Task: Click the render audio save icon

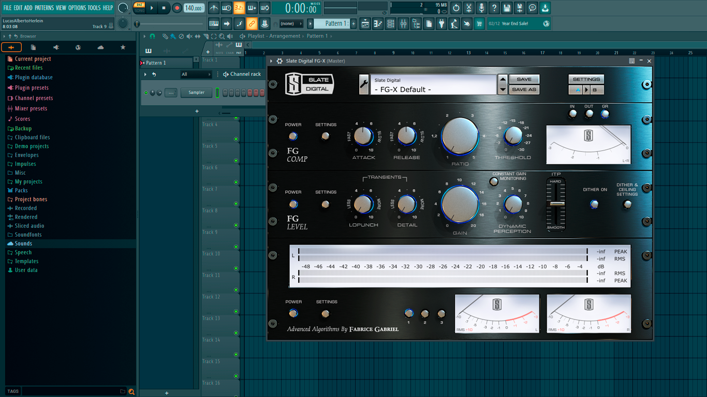Action: [x=520, y=8]
